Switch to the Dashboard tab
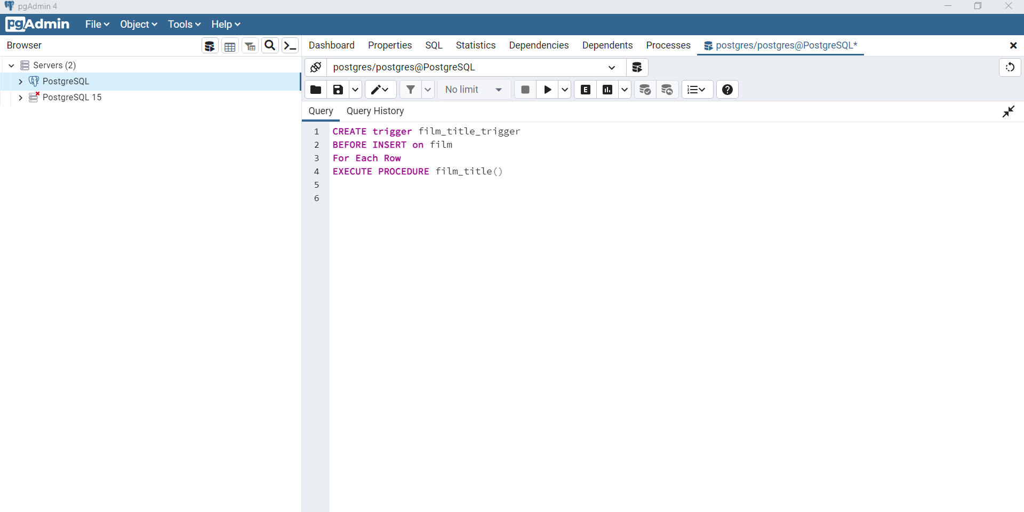 coord(332,45)
